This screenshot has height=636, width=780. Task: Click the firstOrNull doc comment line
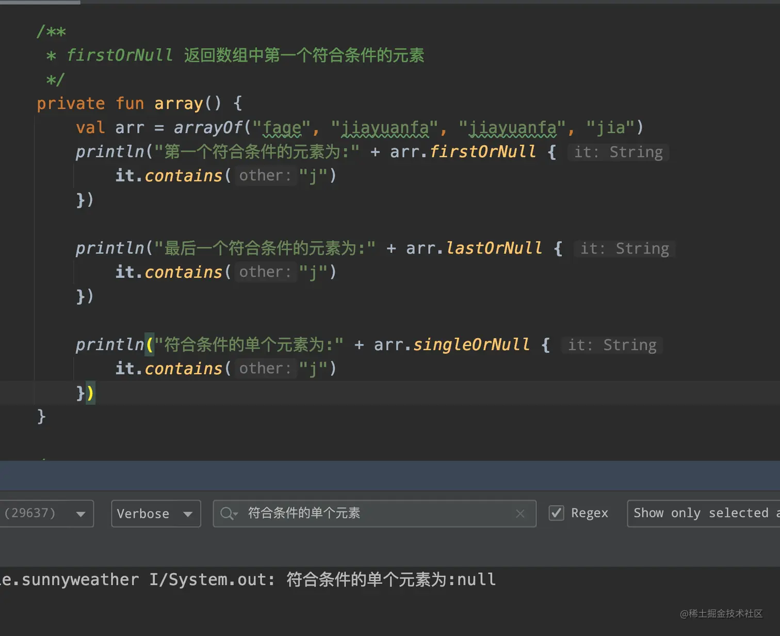235,55
